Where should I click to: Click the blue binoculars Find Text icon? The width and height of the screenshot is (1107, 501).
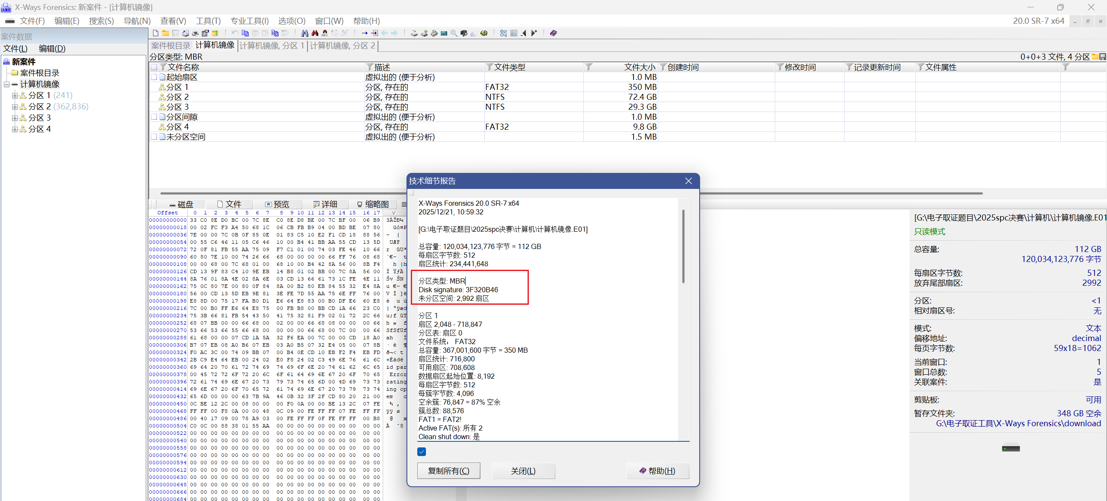tap(304, 33)
